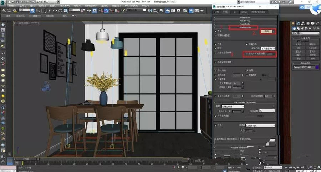321x172 pixels.
Task: Click the Align tool
Action: [155, 10]
